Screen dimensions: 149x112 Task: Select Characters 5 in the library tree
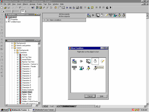27,78
